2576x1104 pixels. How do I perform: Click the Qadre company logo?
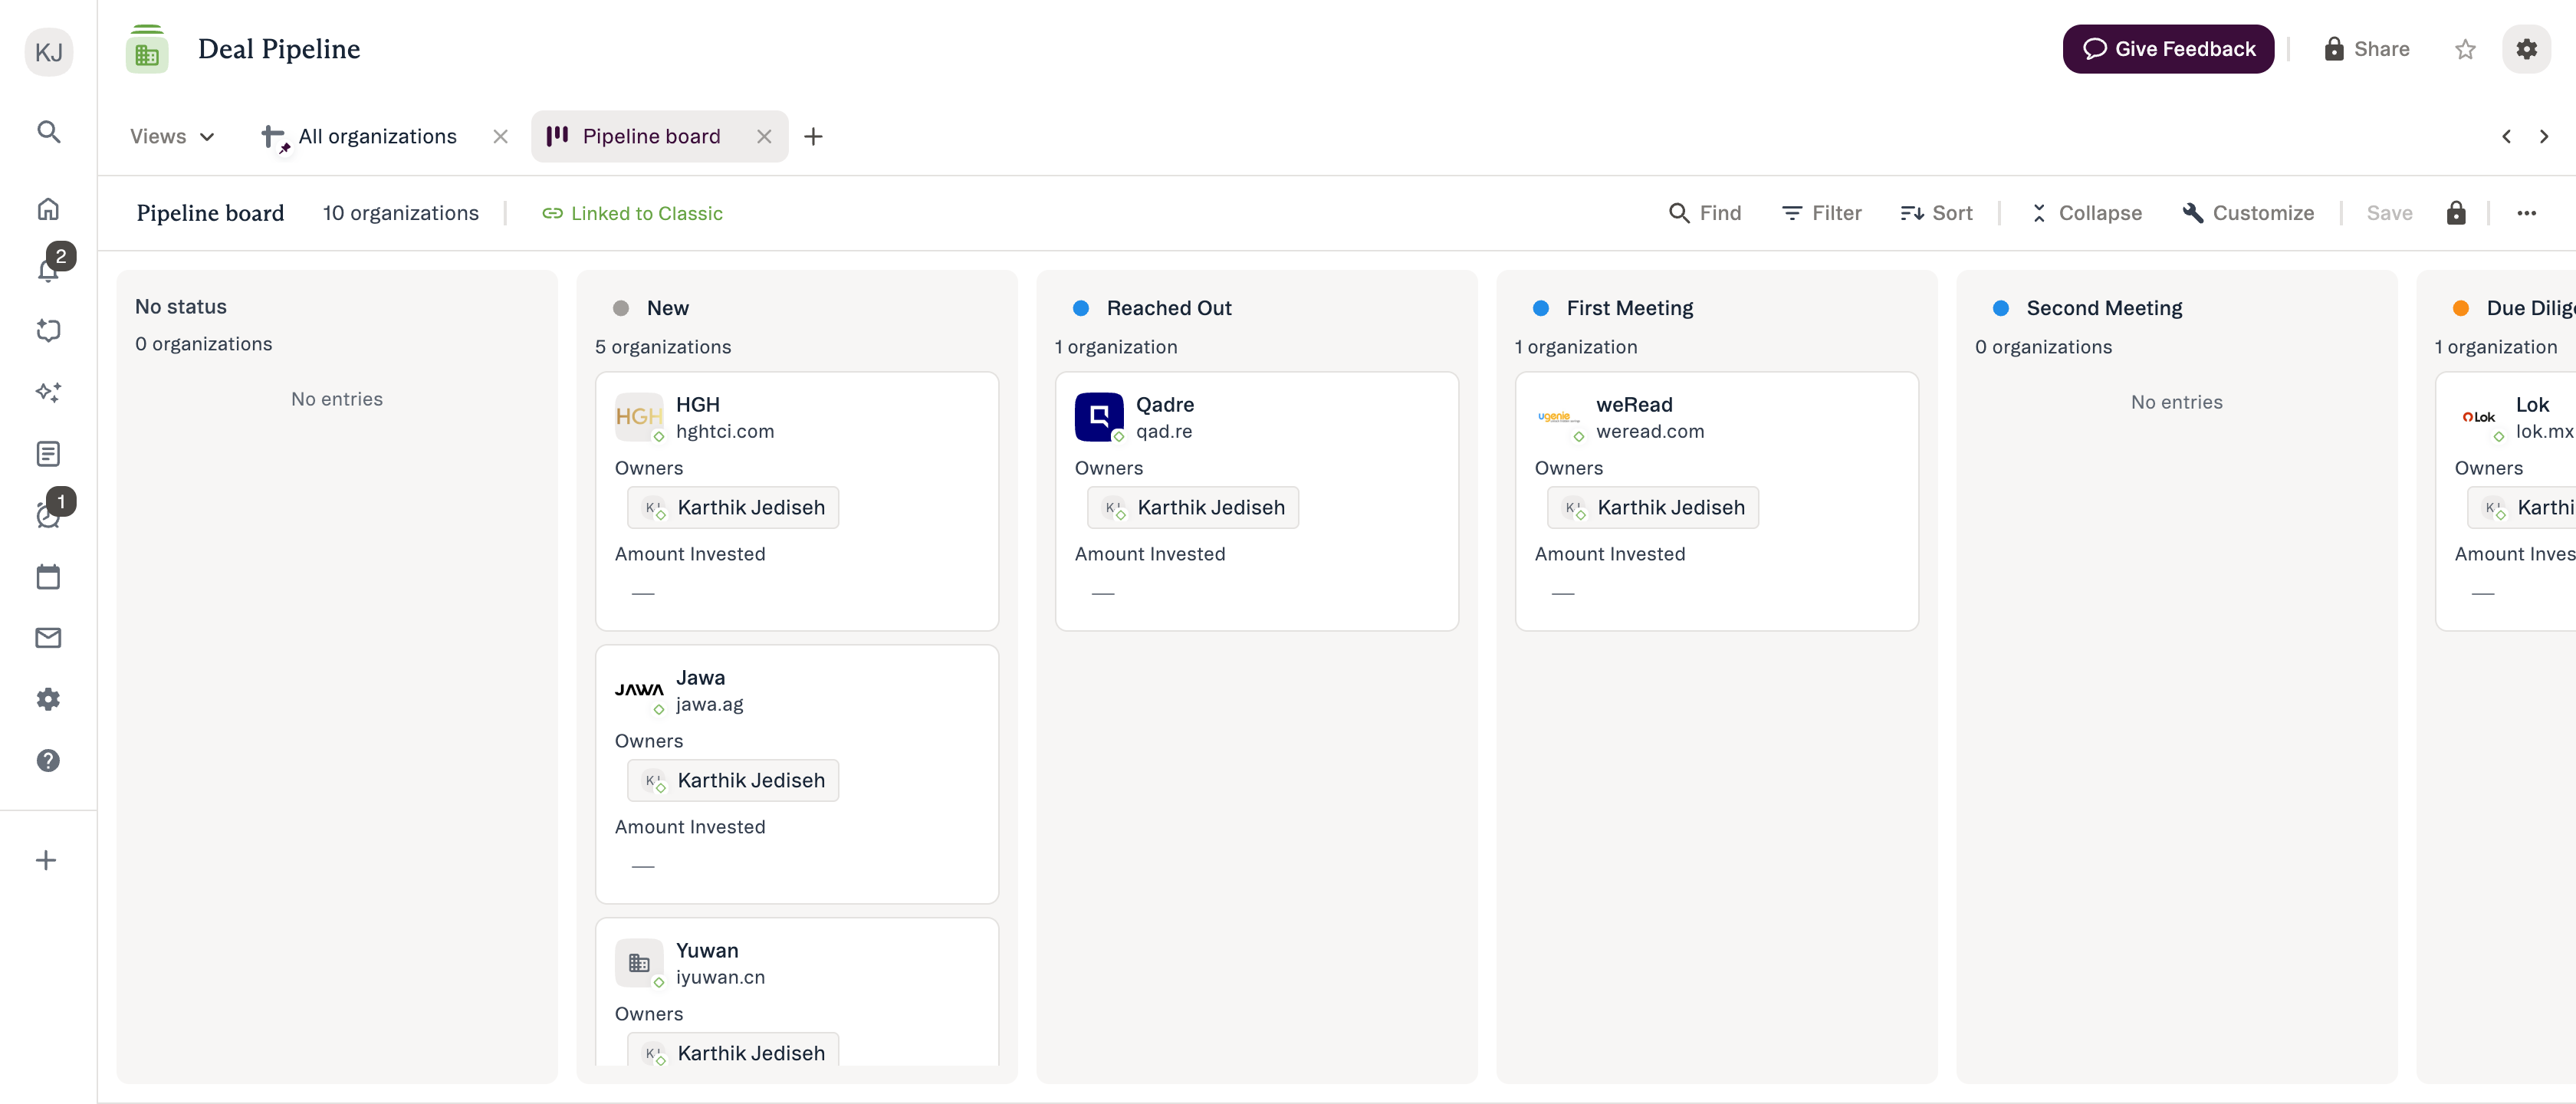1098,416
